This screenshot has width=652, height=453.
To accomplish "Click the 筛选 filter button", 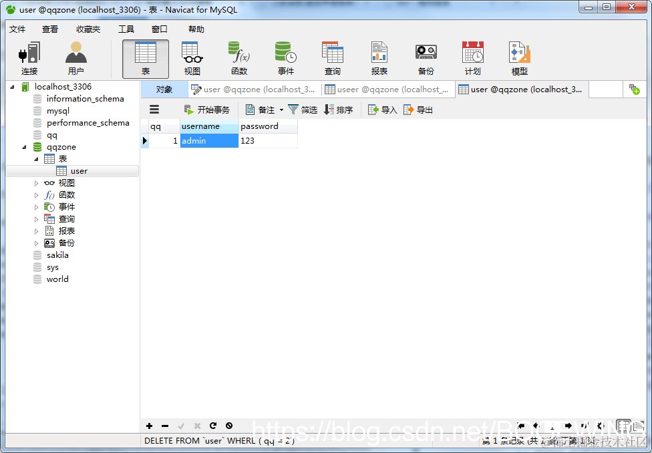I will (303, 110).
